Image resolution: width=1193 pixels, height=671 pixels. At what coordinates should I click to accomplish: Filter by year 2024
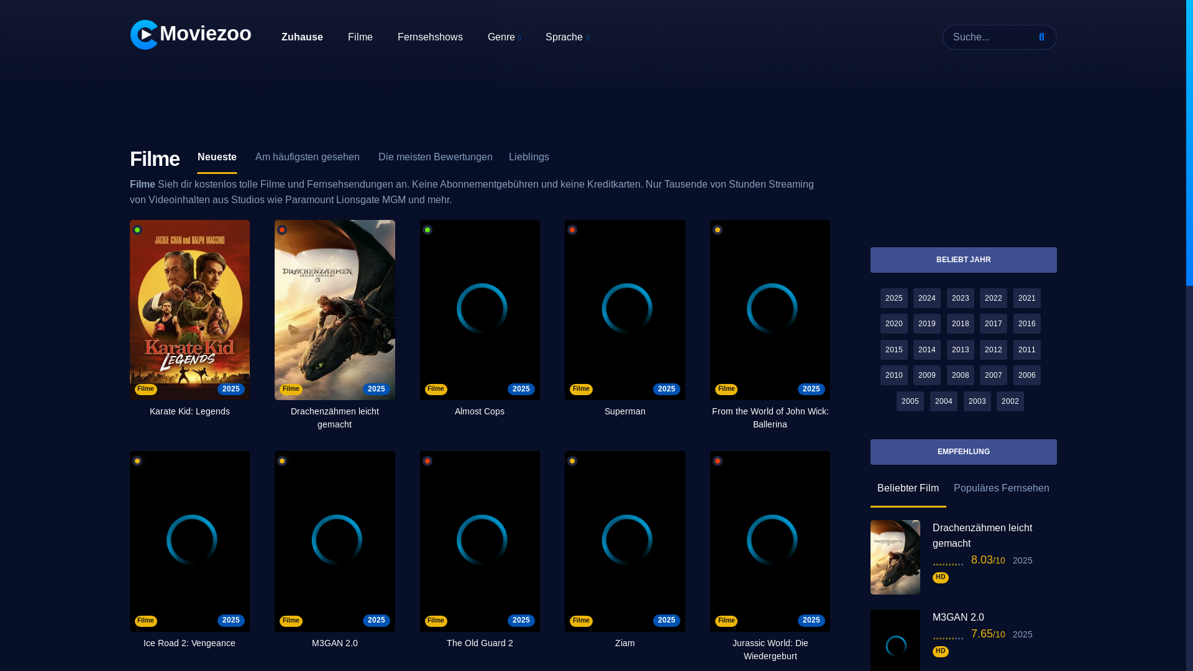(926, 298)
